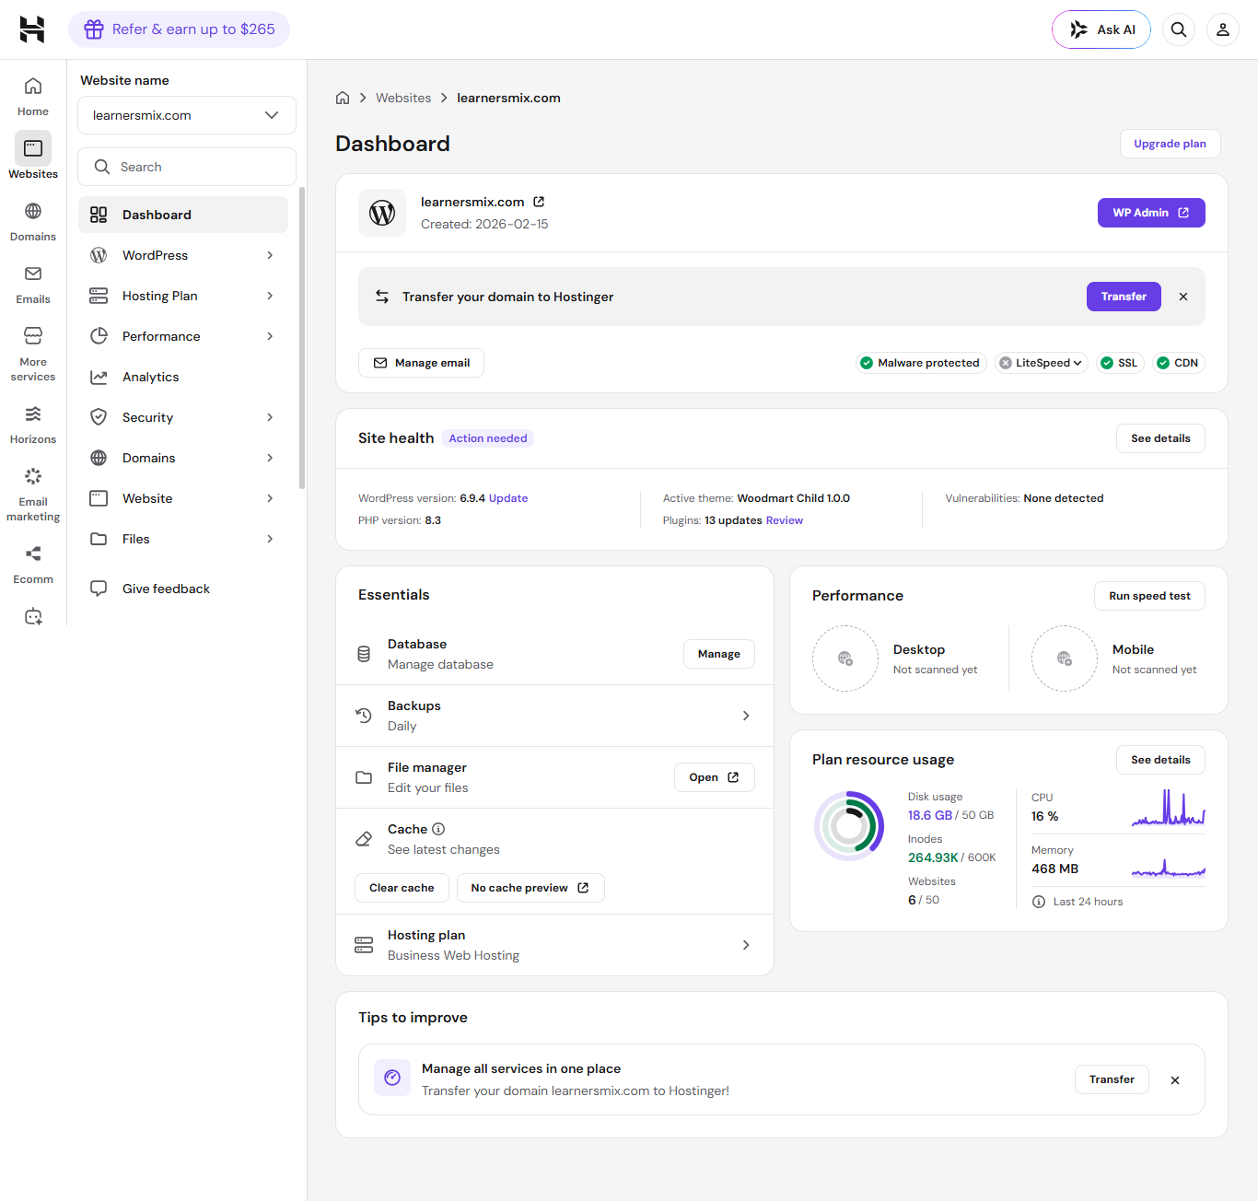Viewport: 1258px width, 1201px height.
Task: Click the Upgrade plan button
Action: tap(1170, 144)
